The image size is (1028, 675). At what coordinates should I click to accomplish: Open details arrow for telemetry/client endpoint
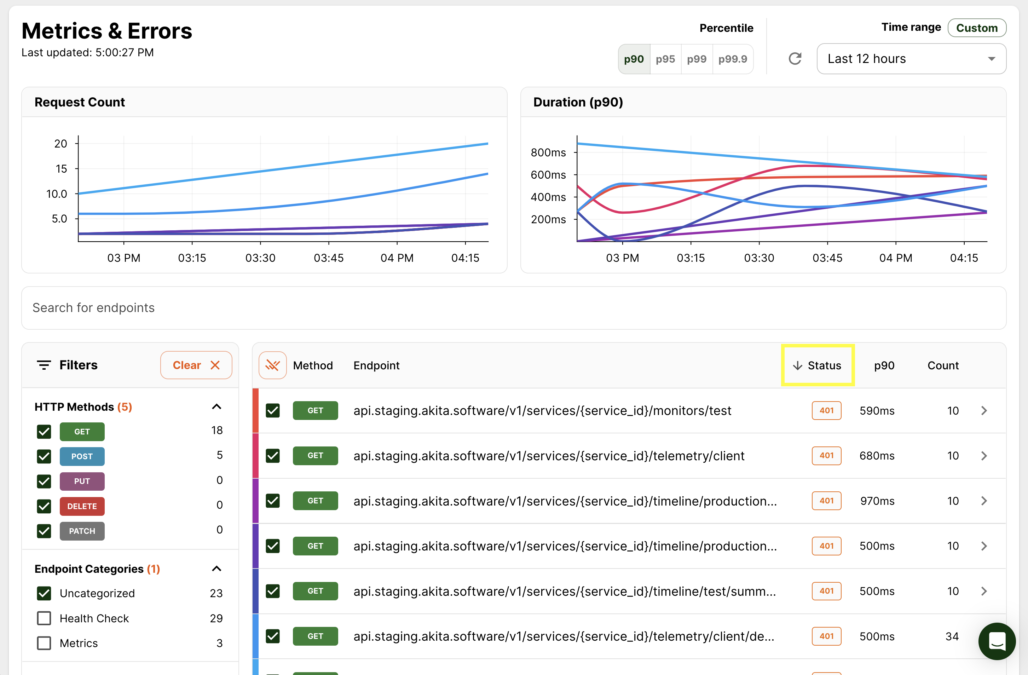pos(984,456)
